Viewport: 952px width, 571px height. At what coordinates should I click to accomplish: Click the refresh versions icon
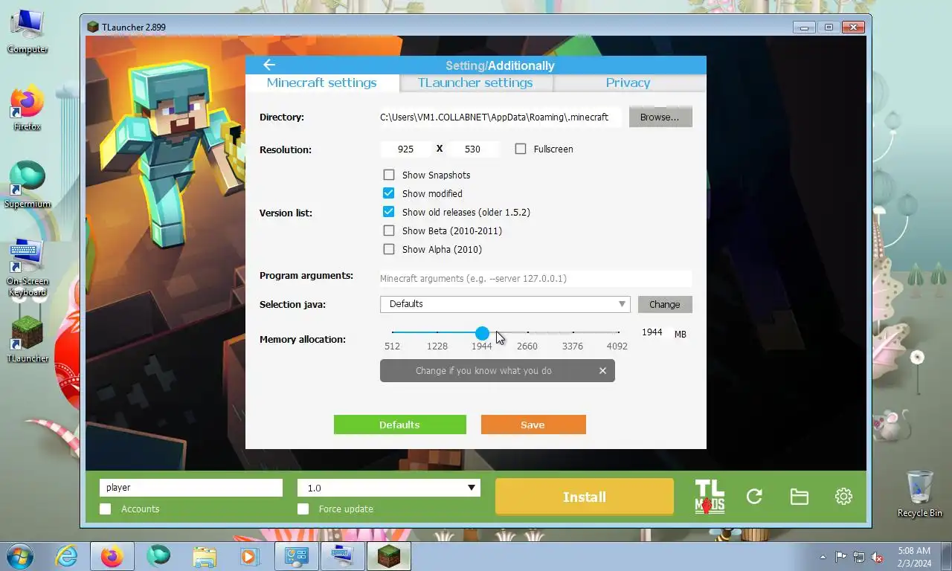pyautogui.click(x=754, y=497)
